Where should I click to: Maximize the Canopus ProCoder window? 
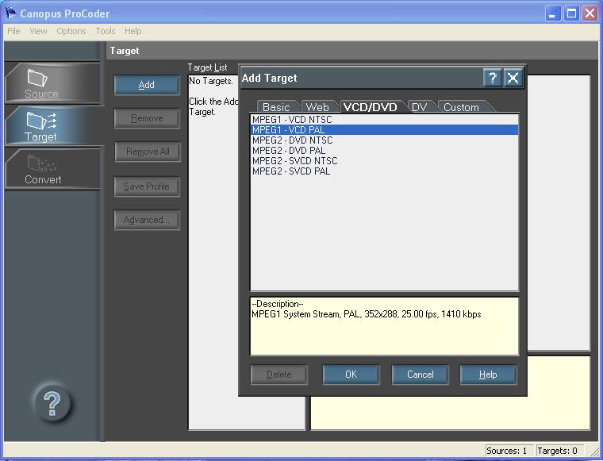pyautogui.click(x=571, y=13)
